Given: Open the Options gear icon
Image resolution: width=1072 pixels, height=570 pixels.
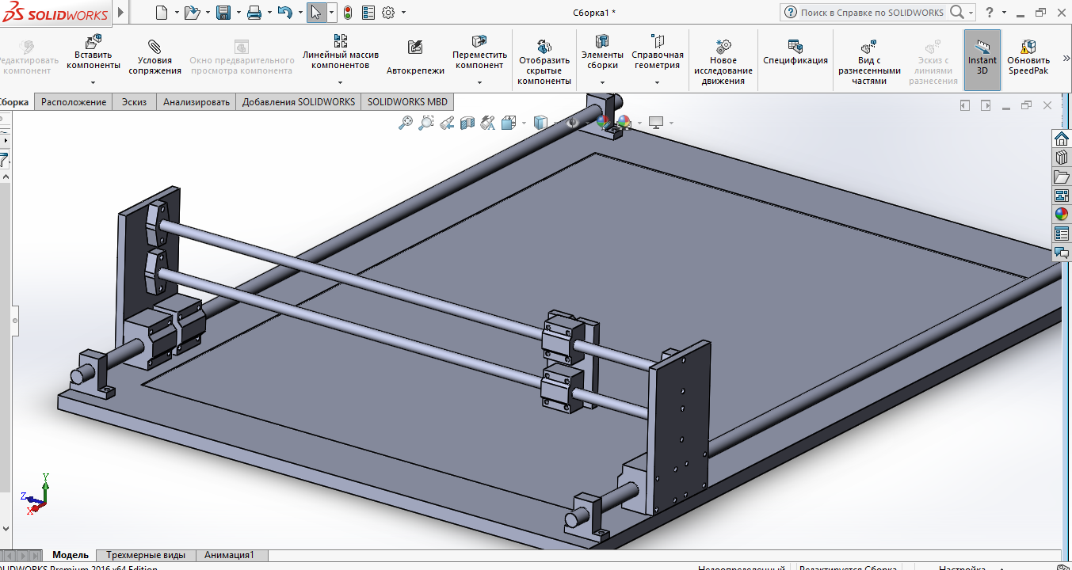Looking at the screenshot, I should [388, 12].
